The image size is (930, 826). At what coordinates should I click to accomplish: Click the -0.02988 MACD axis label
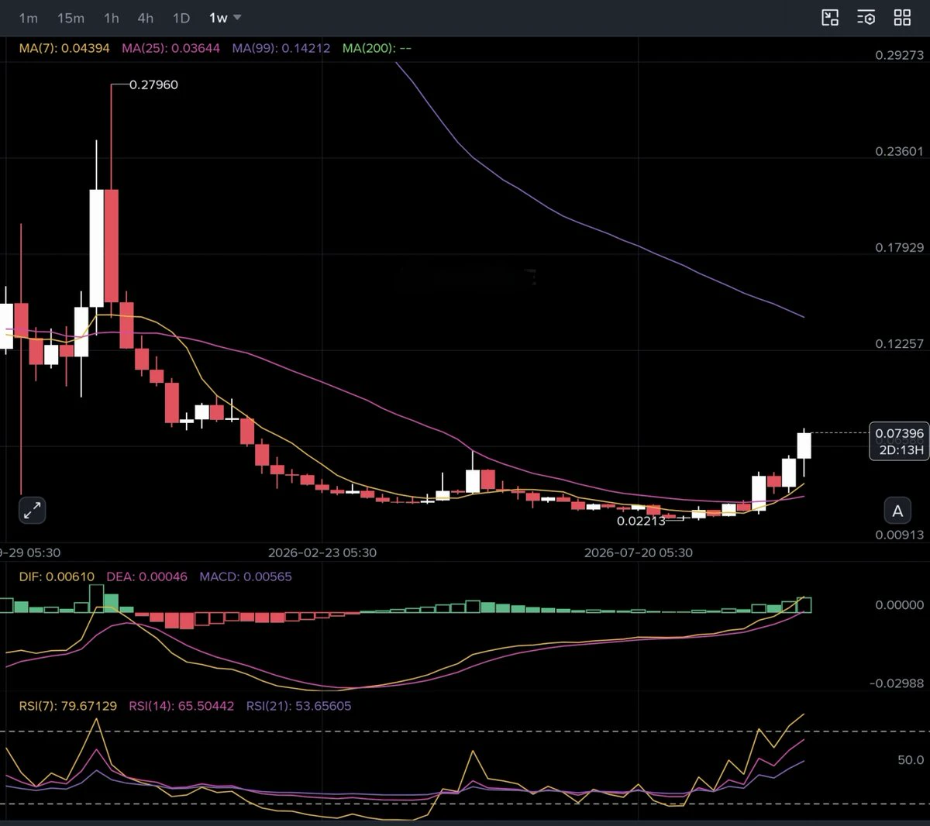click(897, 683)
